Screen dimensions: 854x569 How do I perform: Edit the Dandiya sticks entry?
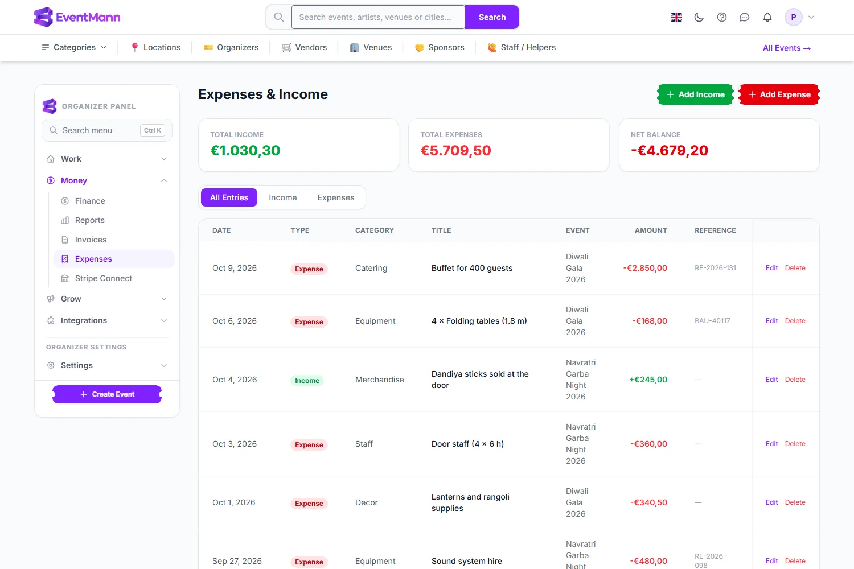[771, 380]
